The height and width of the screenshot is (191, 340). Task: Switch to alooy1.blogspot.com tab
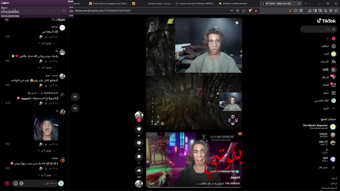[x=108, y=3]
